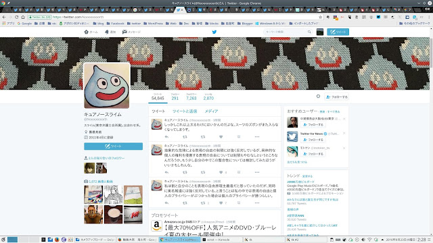Reply to the third tweet about プライバシー
The height and width of the screenshot is (243, 433).
pyautogui.click(x=166, y=203)
